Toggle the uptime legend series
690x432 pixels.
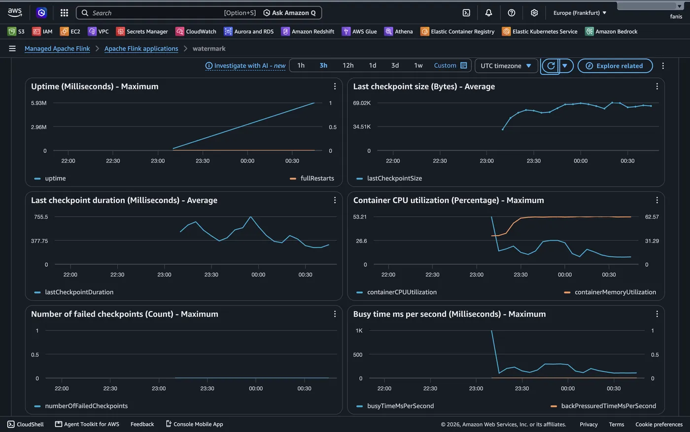point(50,179)
